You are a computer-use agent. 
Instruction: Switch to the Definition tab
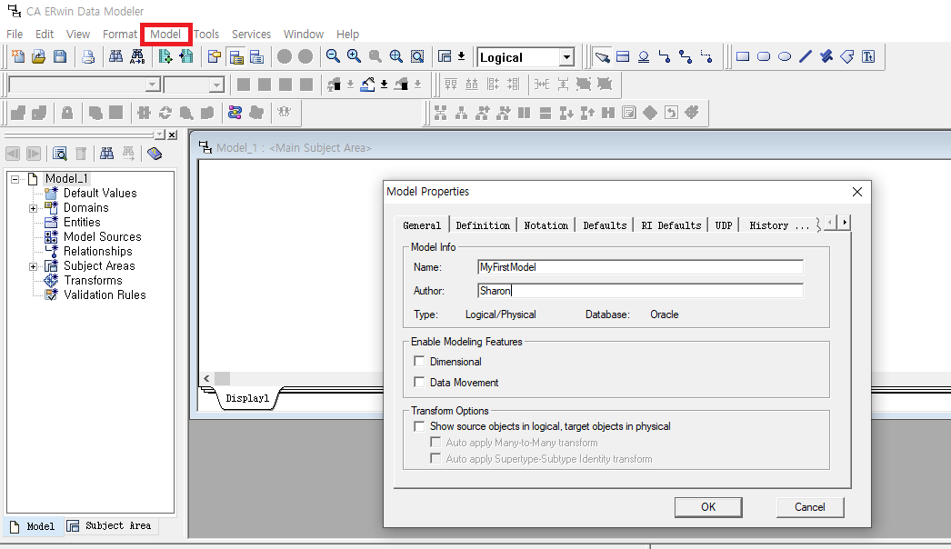pos(483,225)
